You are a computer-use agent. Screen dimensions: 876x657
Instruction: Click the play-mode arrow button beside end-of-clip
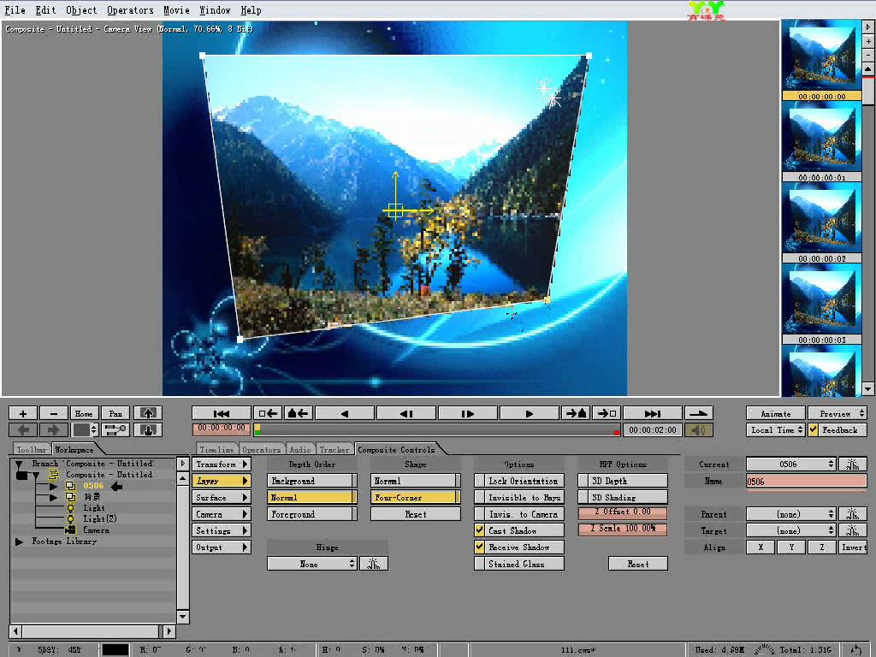tap(699, 413)
